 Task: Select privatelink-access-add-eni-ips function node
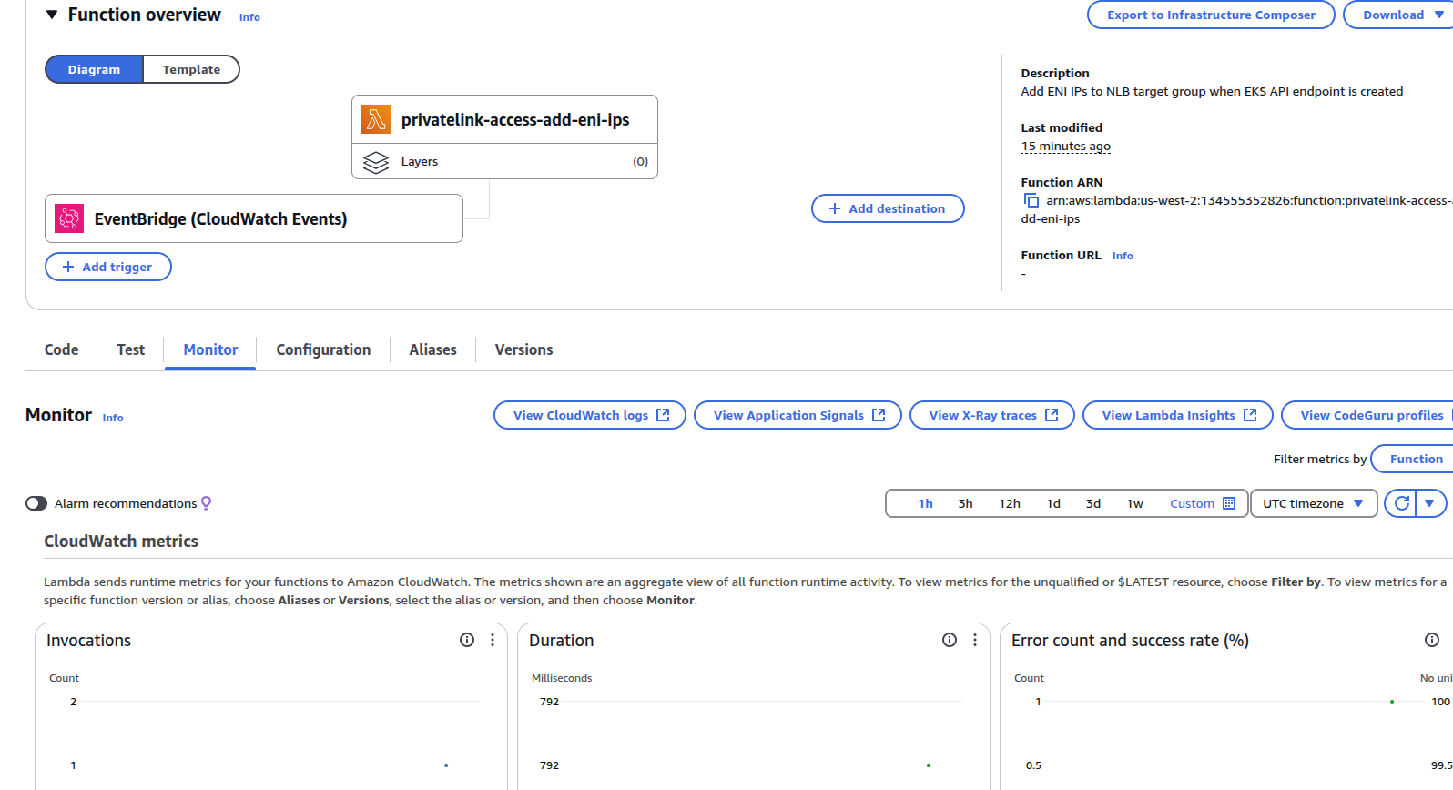[x=504, y=119]
